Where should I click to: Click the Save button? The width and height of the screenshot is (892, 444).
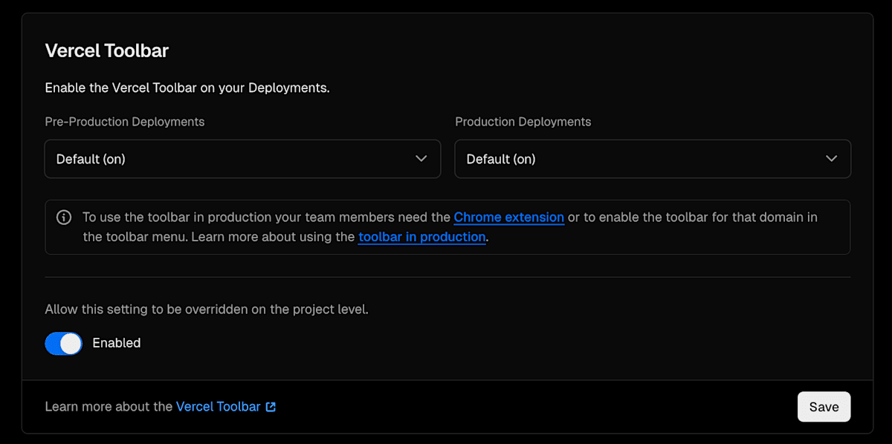tap(824, 407)
